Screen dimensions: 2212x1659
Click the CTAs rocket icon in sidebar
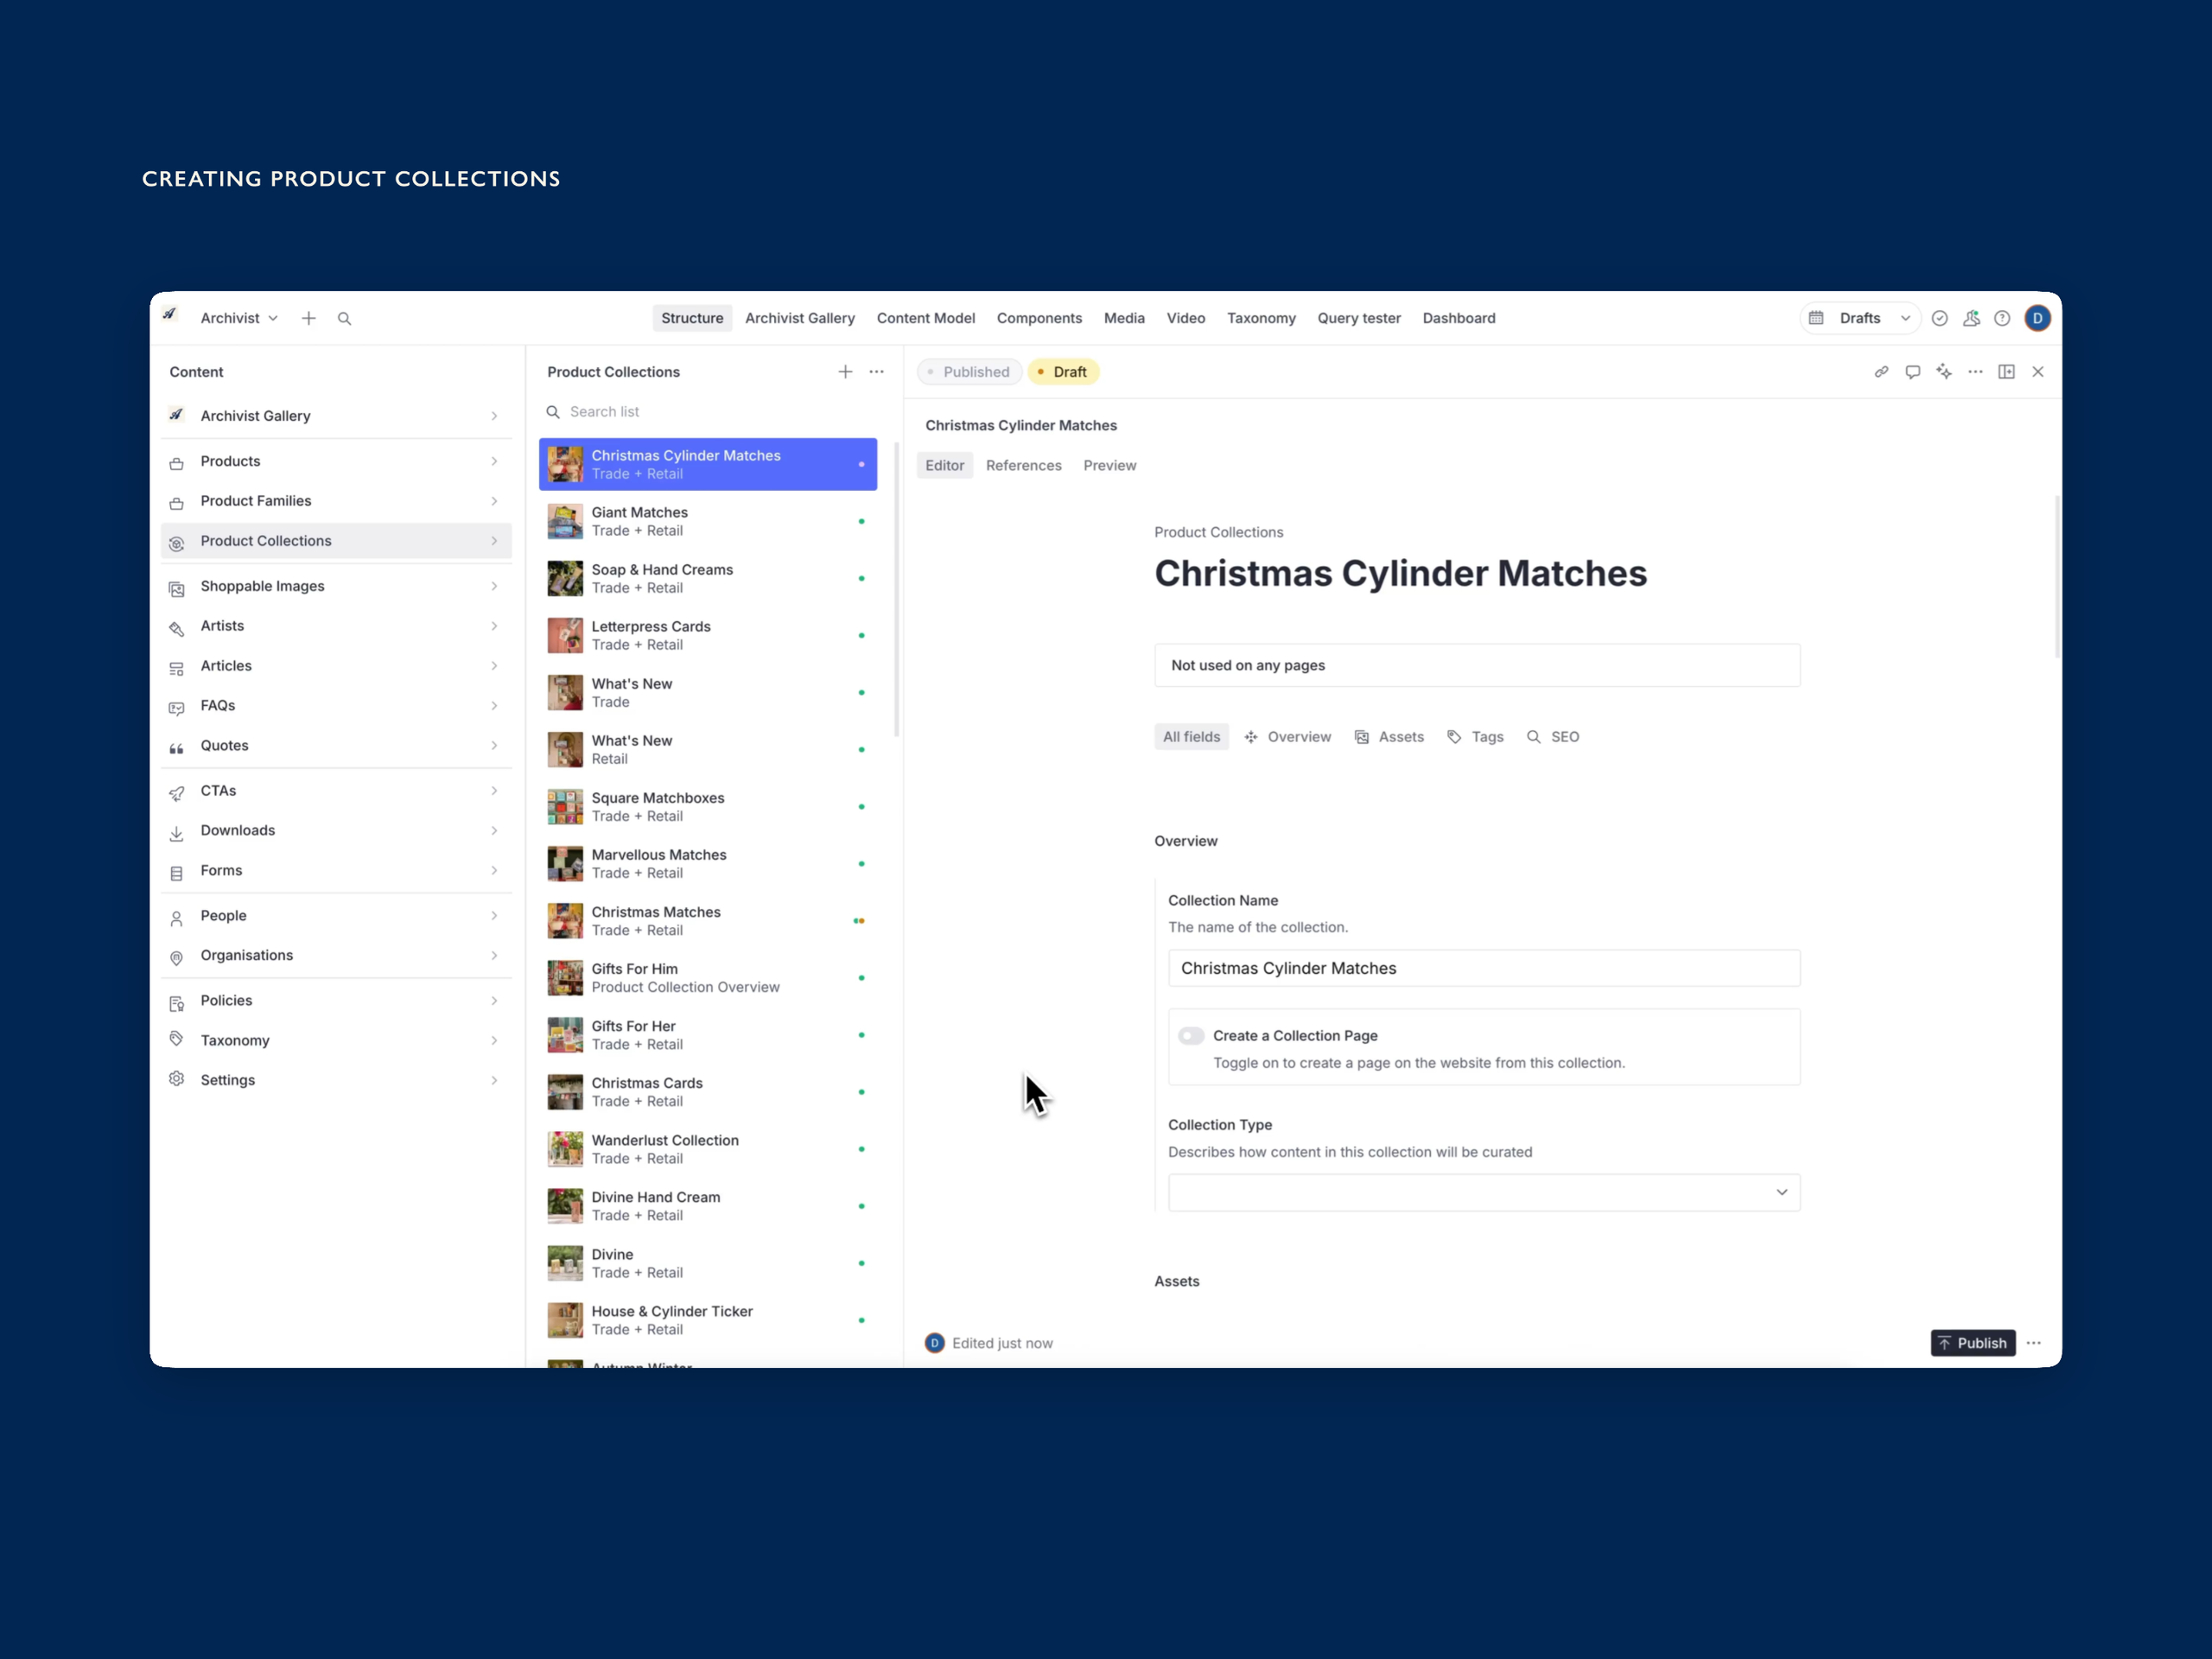tap(177, 792)
